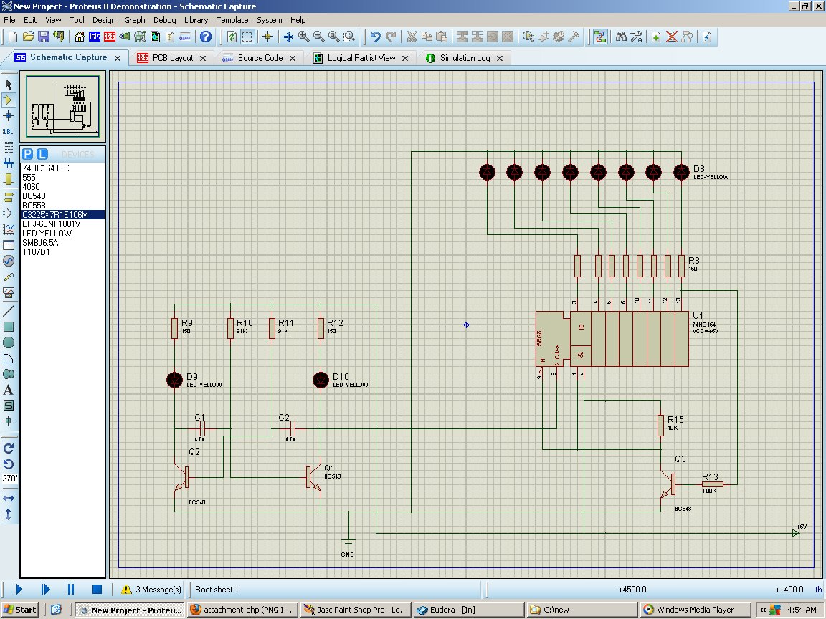Viewport: 826px width, 619px height.
Task: Click the X-Mirror horizontal flip button
Action: coord(9,499)
